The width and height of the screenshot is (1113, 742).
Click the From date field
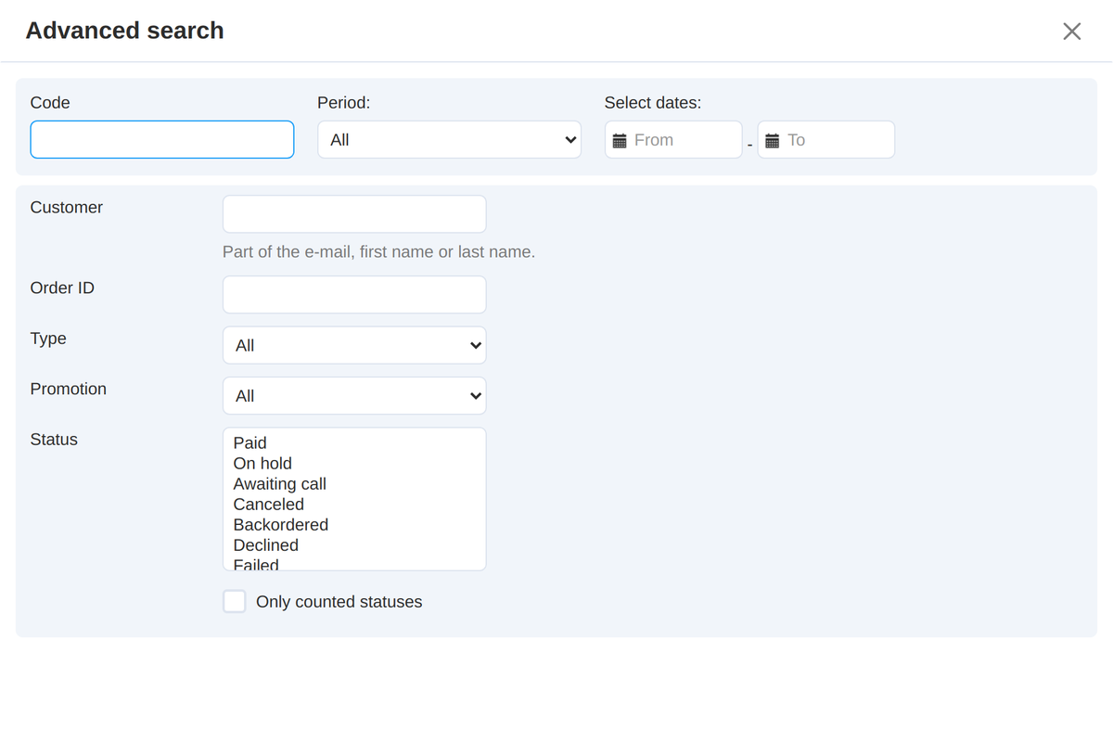click(673, 140)
